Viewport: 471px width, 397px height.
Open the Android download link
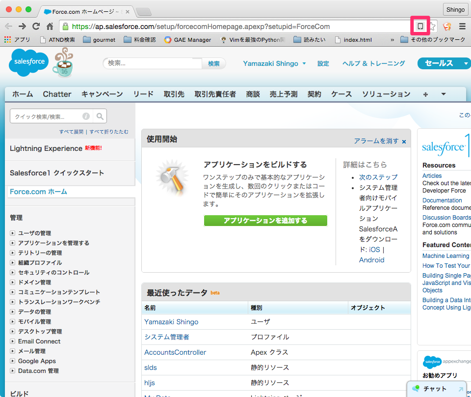(x=371, y=260)
